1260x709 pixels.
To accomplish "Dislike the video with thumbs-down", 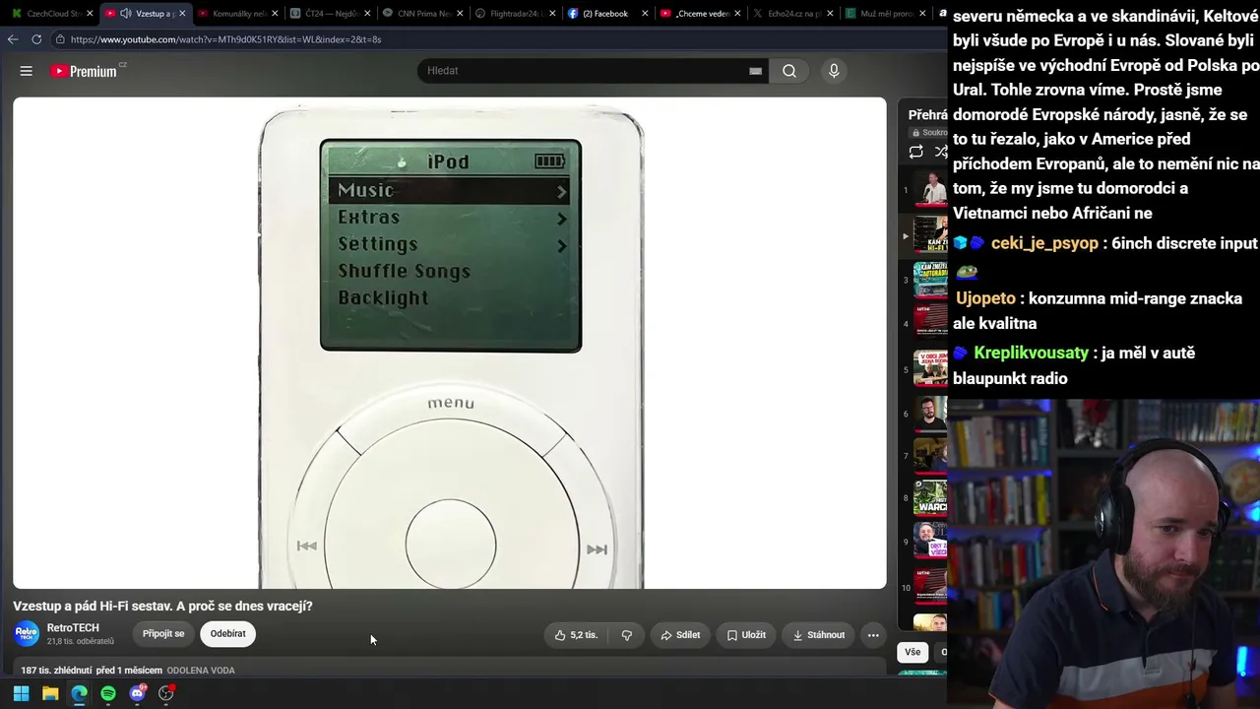I will pyautogui.click(x=627, y=635).
